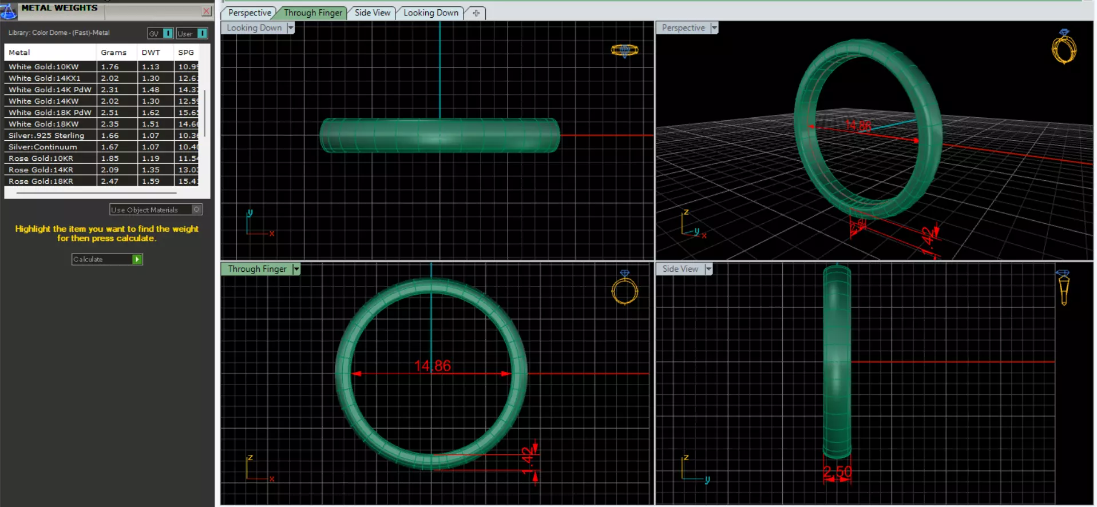Viewport: 1097px width, 507px height.
Task: Click the 1.42 dimension in Through Finger view
Action: tap(528, 460)
